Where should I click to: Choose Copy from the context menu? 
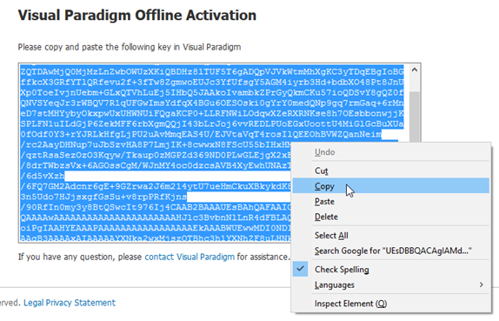pyautogui.click(x=391, y=186)
